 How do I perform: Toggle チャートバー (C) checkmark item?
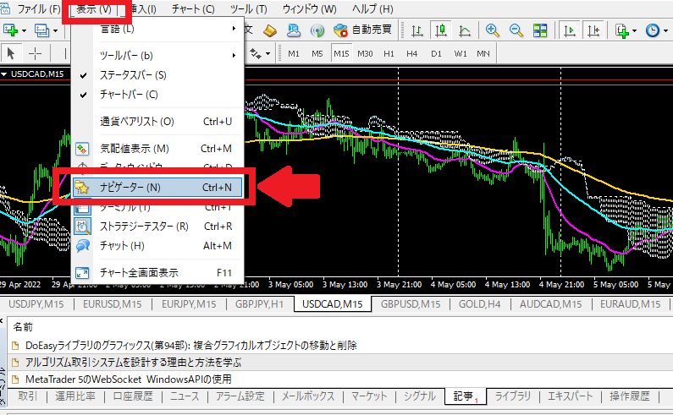(x=157, y=95)
